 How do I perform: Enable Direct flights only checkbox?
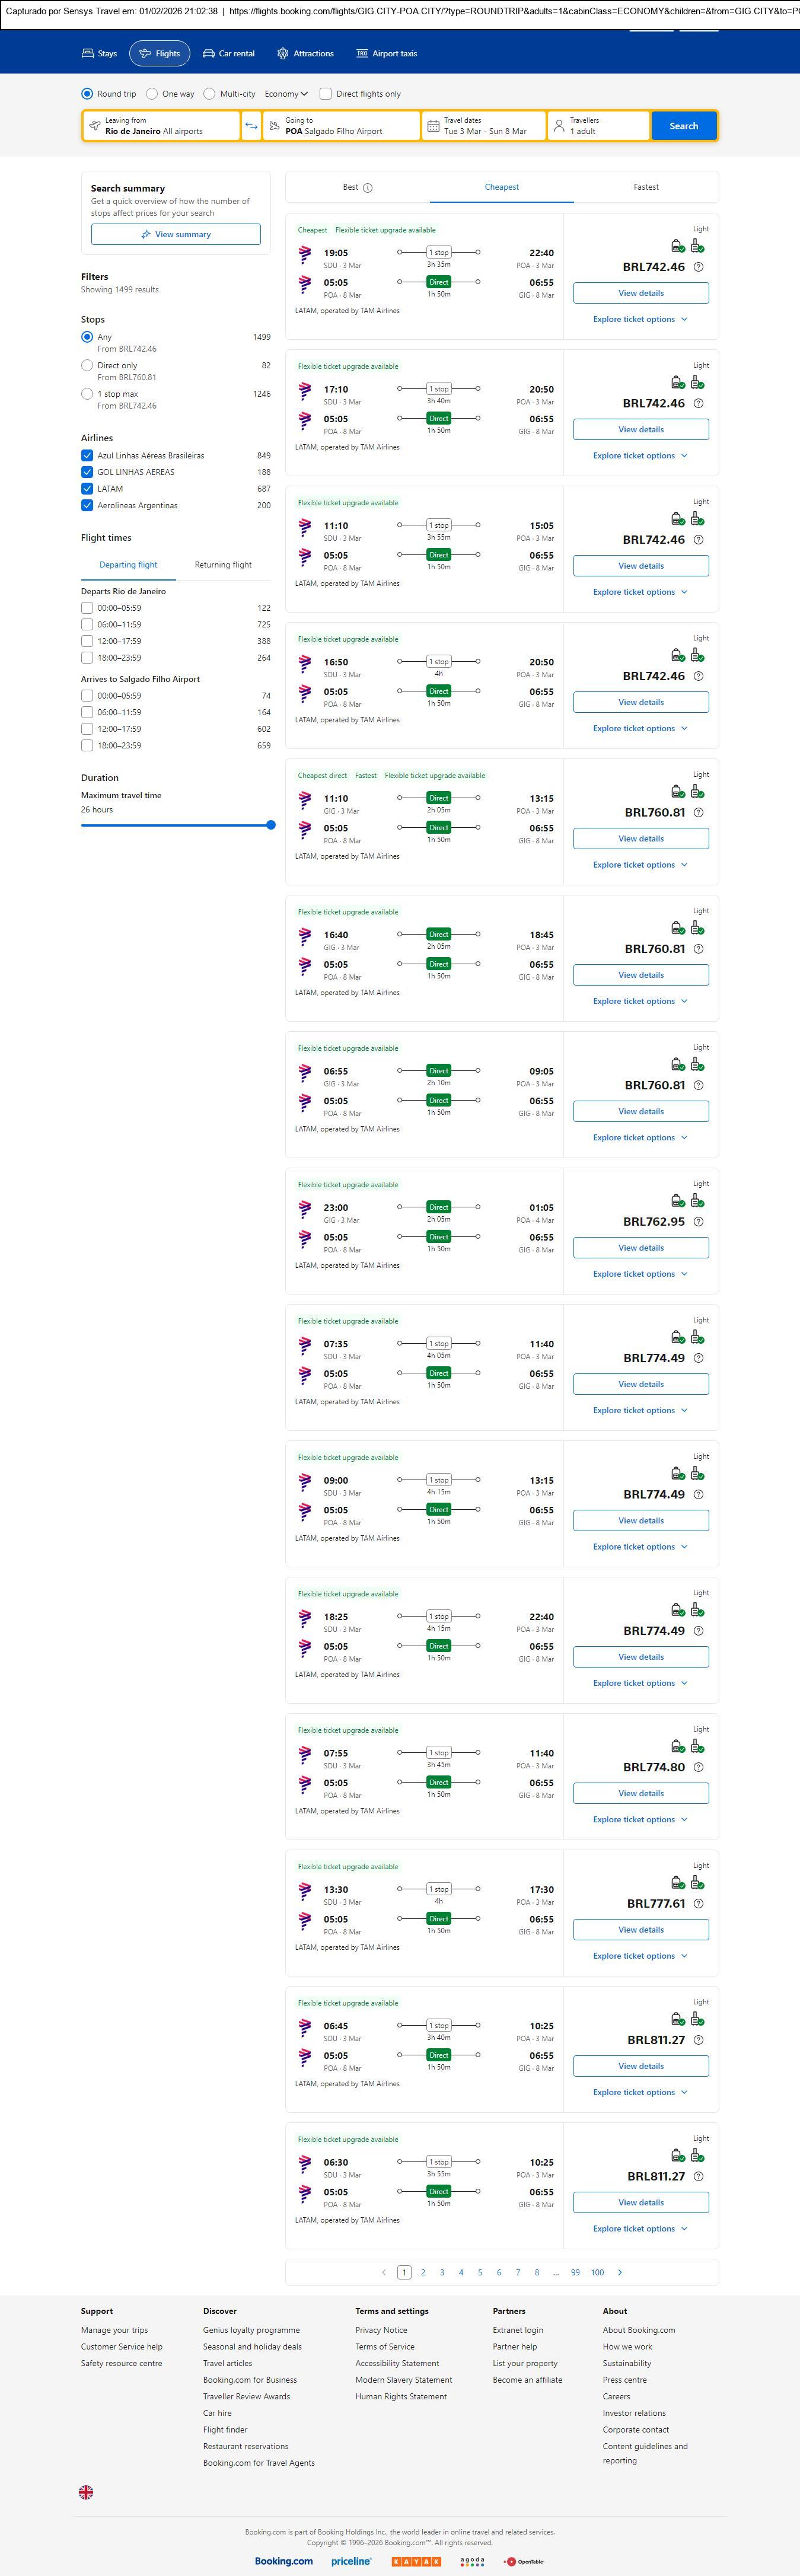pyautogui.click(x=325, y=94)
